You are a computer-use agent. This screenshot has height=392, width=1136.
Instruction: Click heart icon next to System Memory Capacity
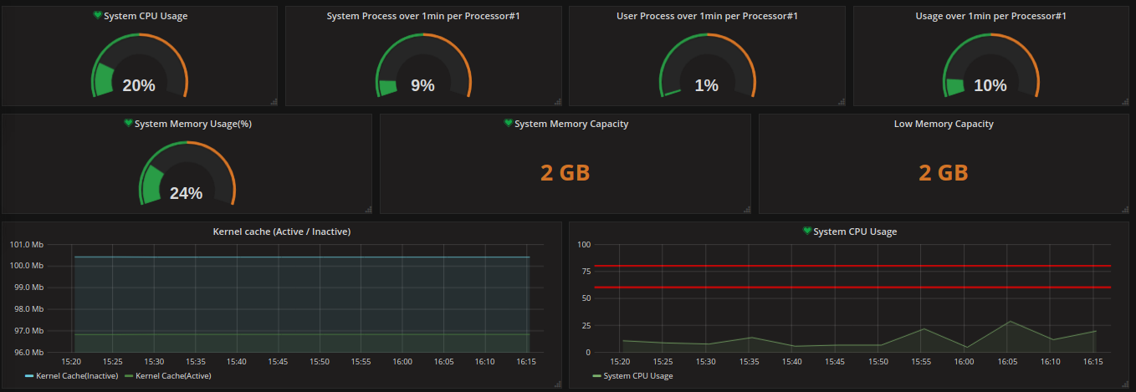pyautogui.click(x=508, y=124)
